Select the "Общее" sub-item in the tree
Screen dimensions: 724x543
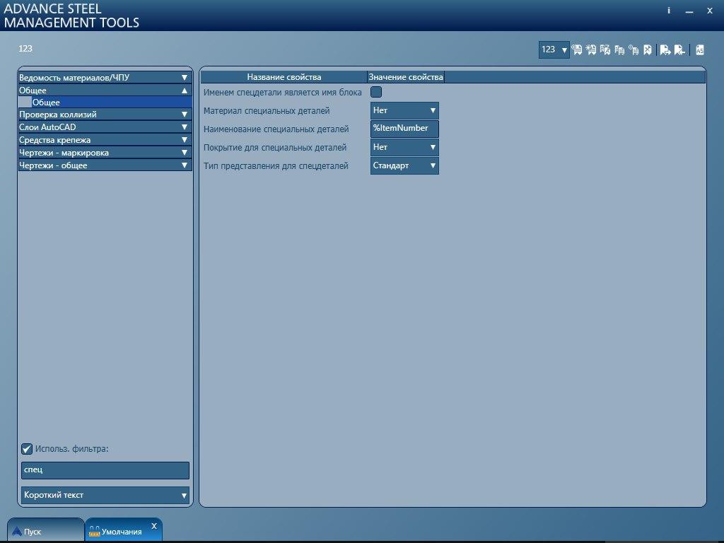47,103
